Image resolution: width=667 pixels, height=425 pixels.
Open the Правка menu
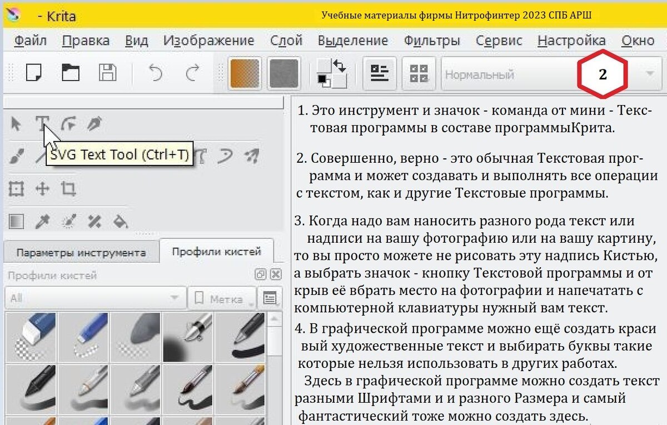(86, 41)
